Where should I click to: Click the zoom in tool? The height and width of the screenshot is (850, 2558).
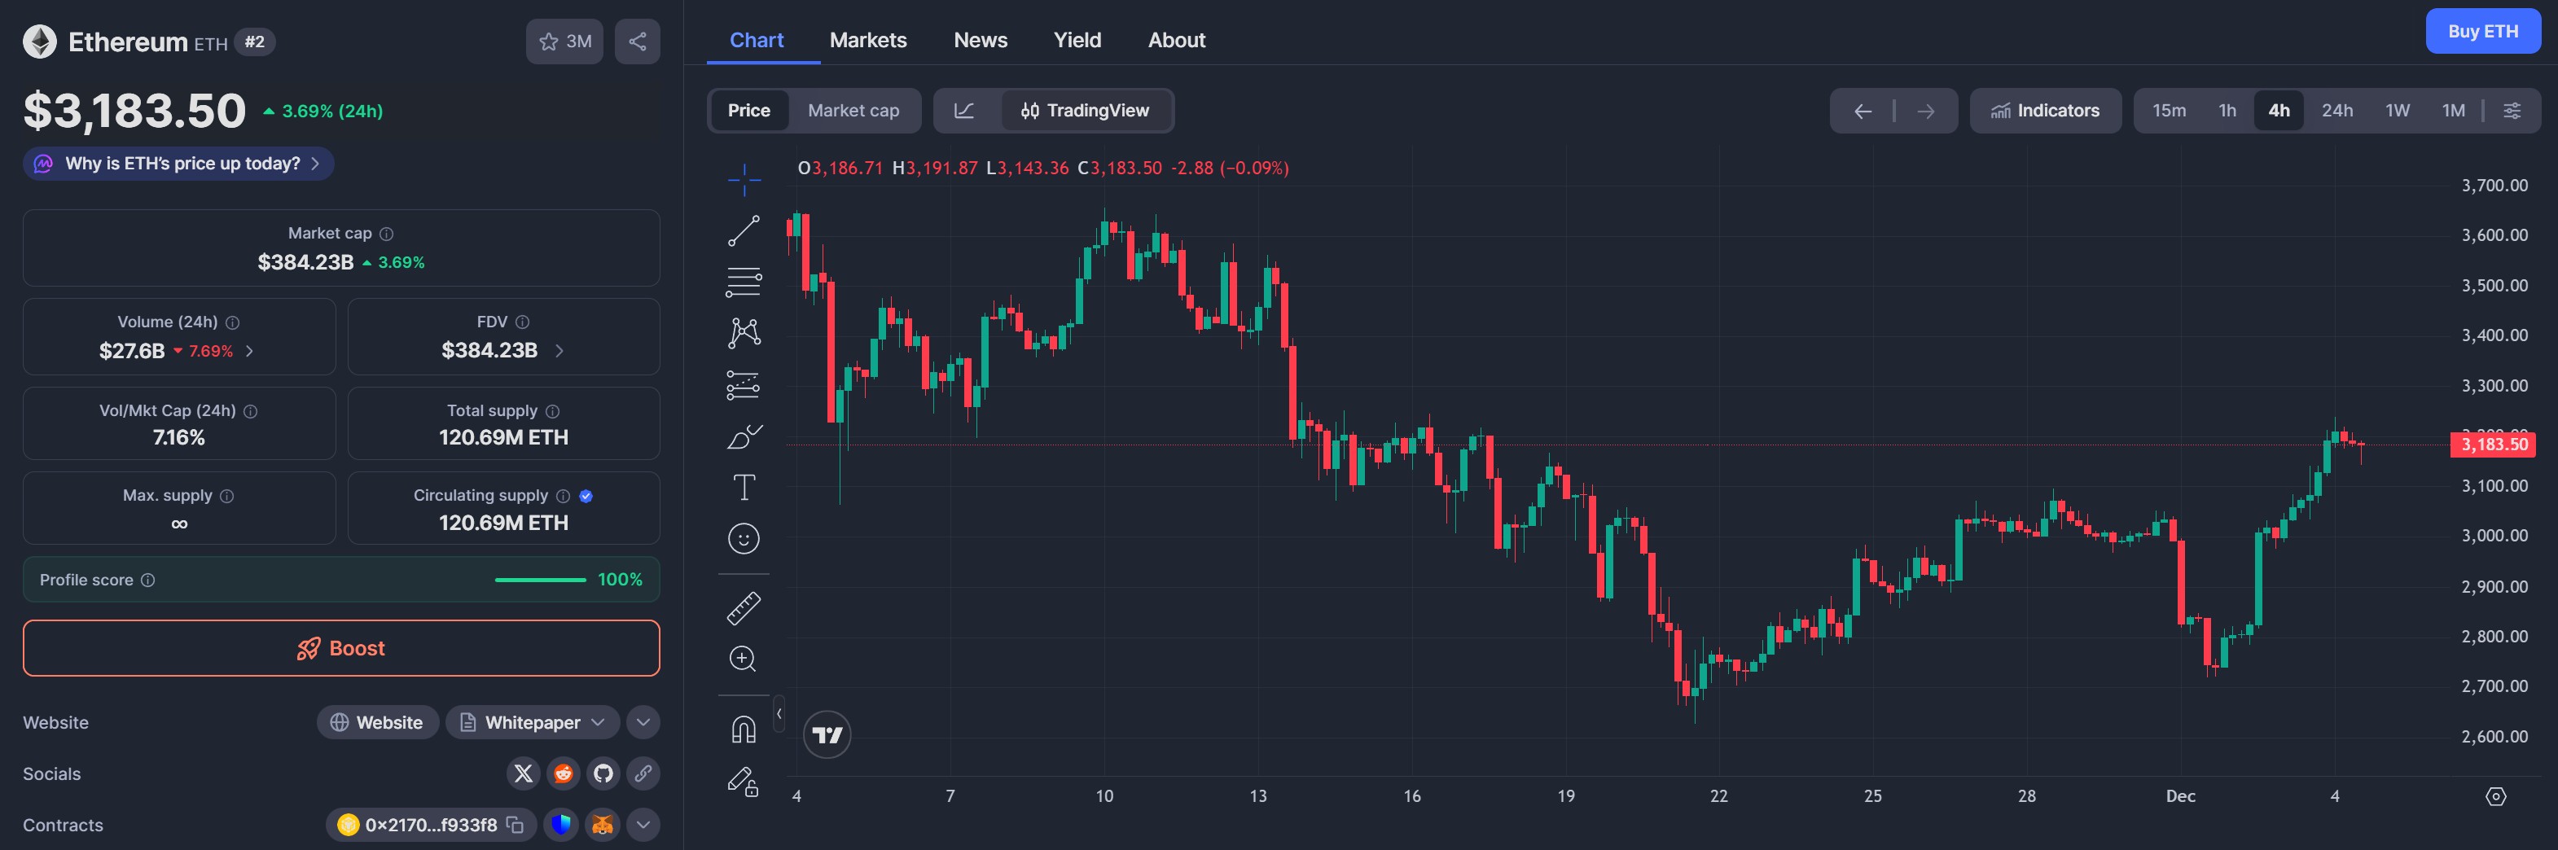click(x=744, y=659)
